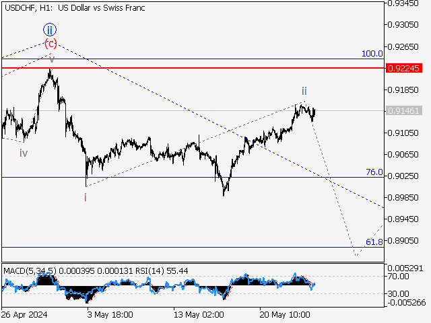Click the 0.89050 price axis label
The height and width of the screenshot is (323, 431).
tap(403, 241)
